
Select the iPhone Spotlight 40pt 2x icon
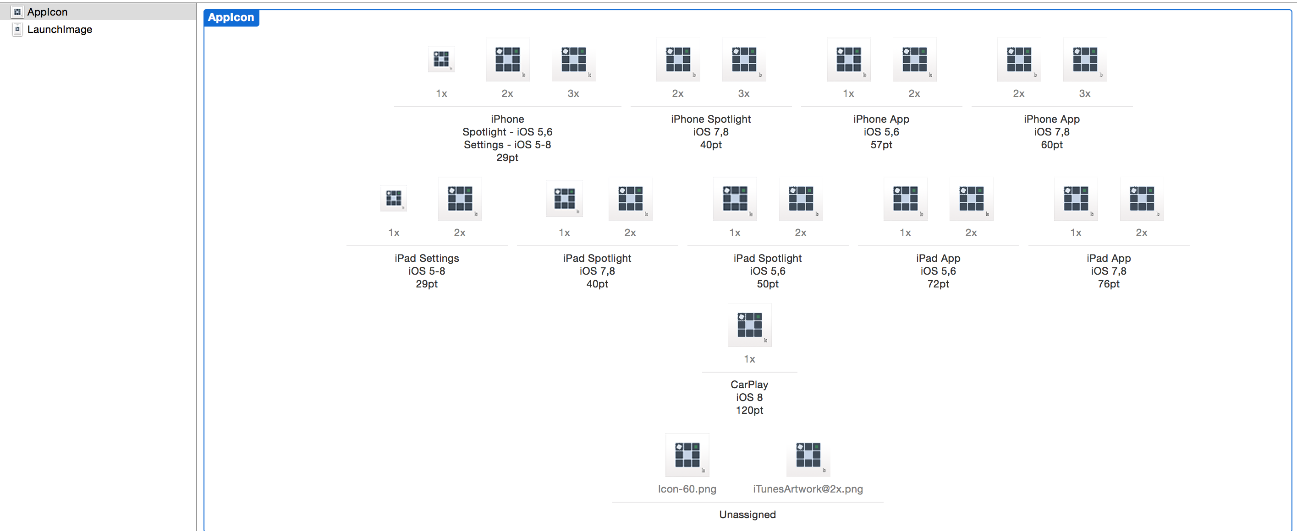678,60
